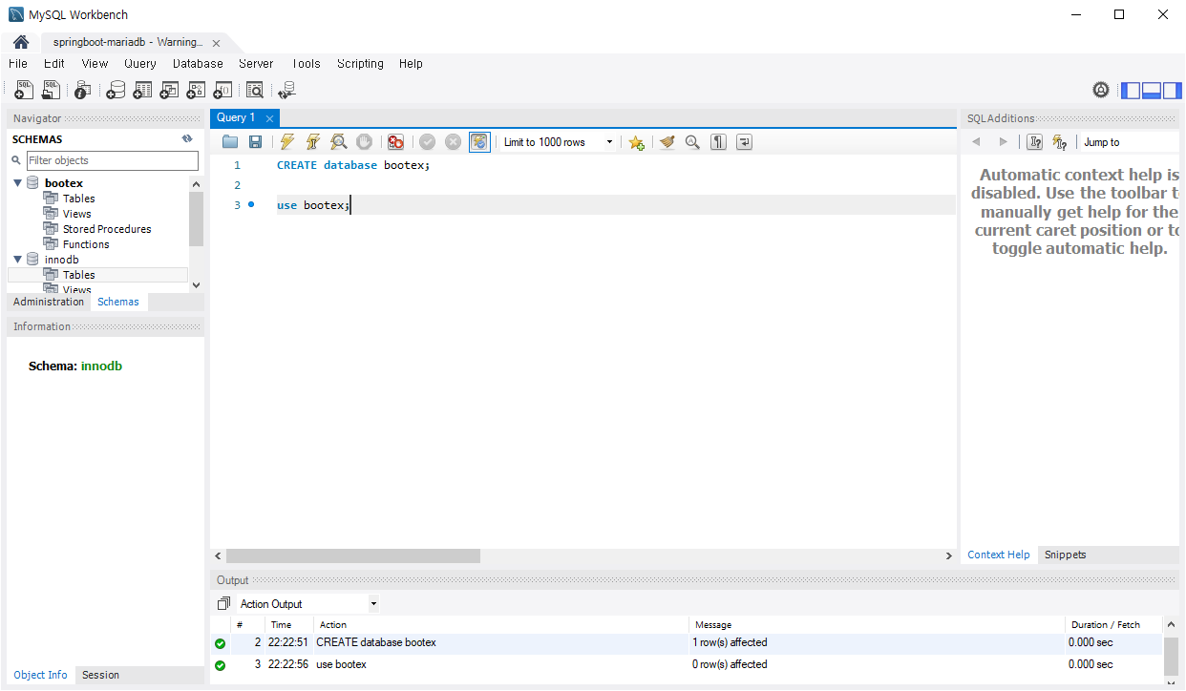Select Functions under bootex schema
The image size is (1186, 691).
(x=86, y=244)
